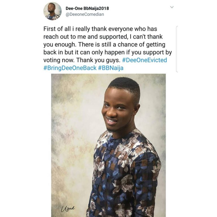Select the #BBNaija hashtag

pyautogui.click(x=111, y=68)
